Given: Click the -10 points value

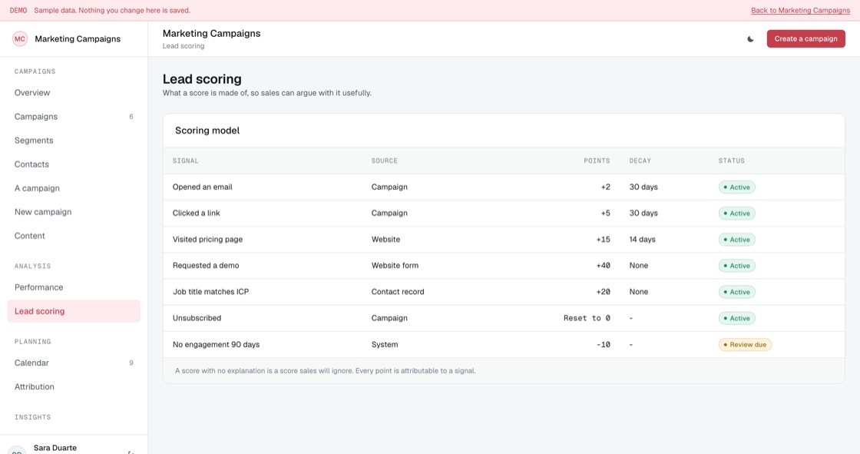Looking at the screenshot, I should pyautogui.click(x=604, y=345).
